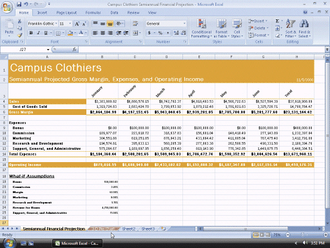Open the Formulas tab
Image resolution: width=330 pixels, height=248 pixels.
coord(93,13)
